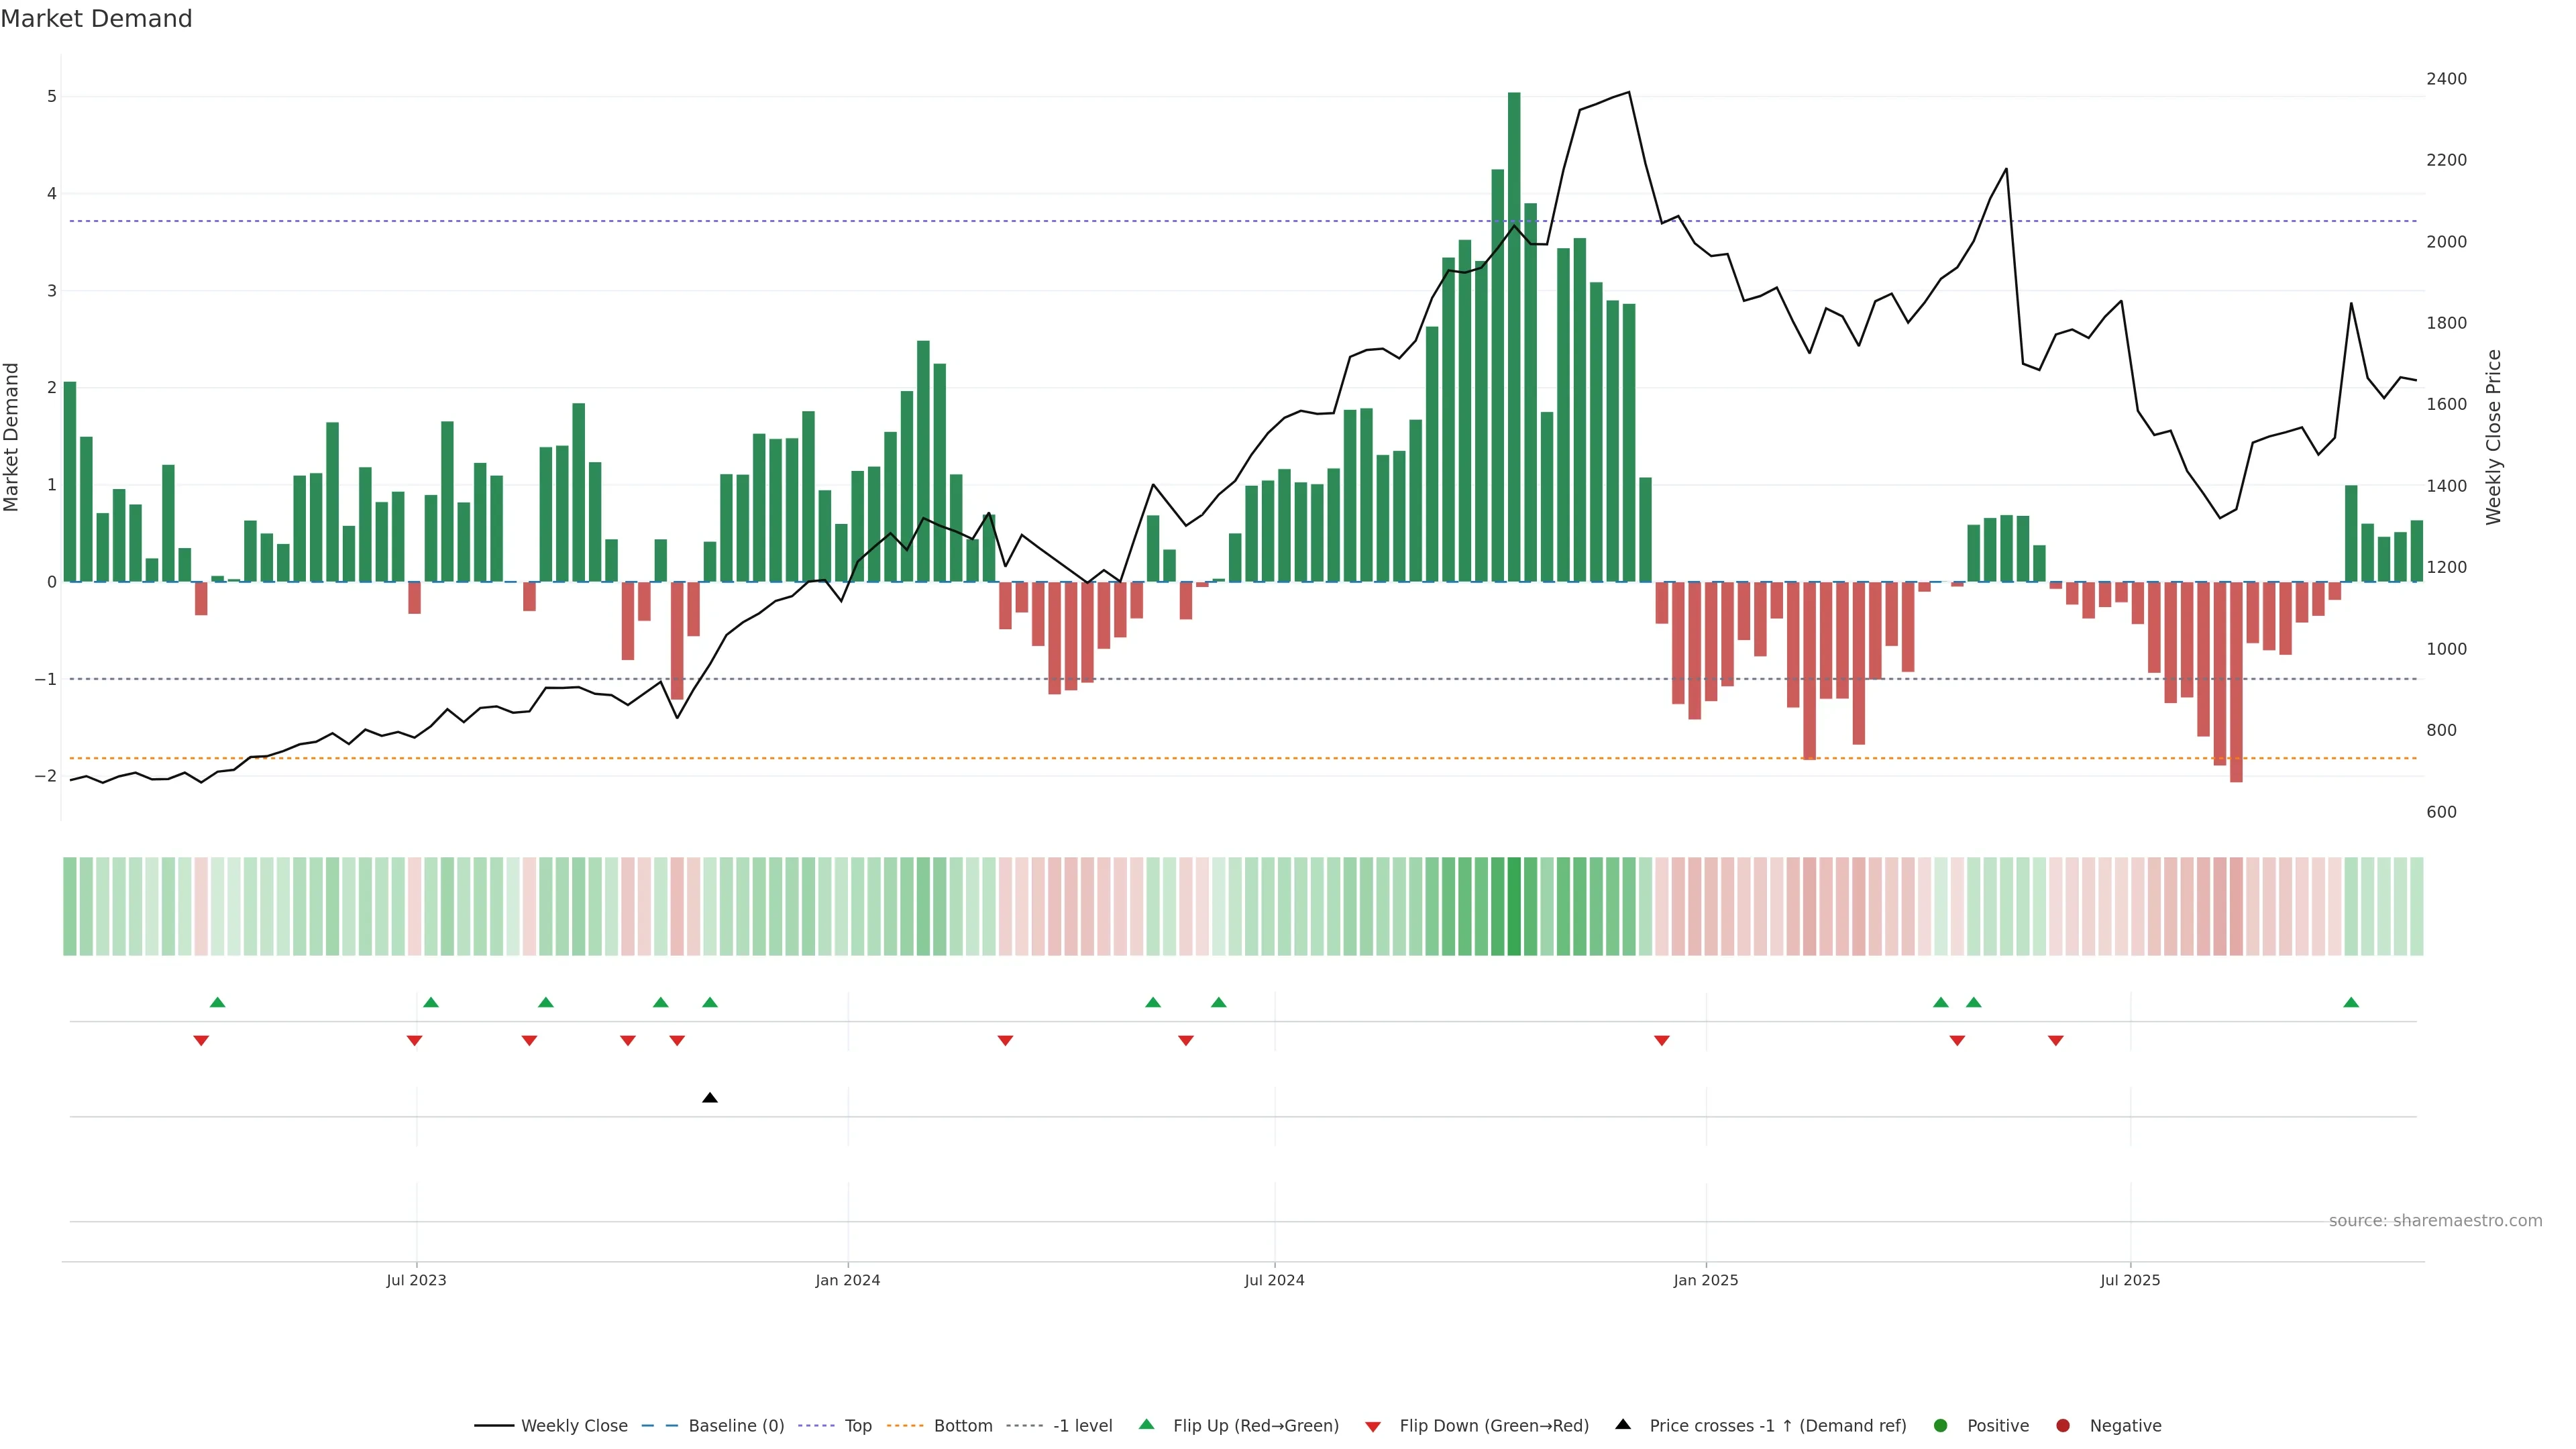The image size is (2576, 1449).
Task: Click green triangle icon beside Flip Up legend
Action: (x=1147, y=1424)
